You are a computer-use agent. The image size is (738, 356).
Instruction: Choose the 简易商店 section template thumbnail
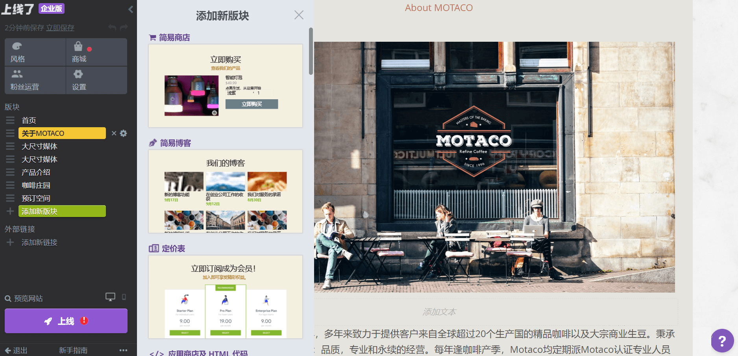pos(226,86)
